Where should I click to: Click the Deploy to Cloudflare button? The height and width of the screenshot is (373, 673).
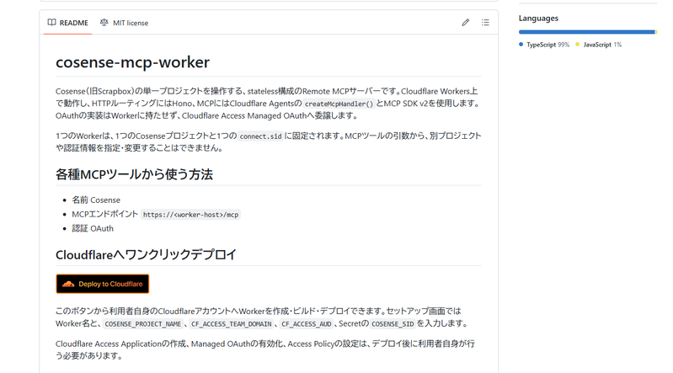click(x=103, y=284)
